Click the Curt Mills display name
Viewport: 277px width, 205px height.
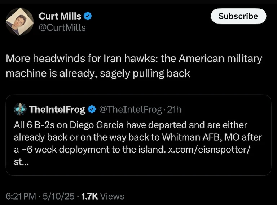[x=60, y=16]
